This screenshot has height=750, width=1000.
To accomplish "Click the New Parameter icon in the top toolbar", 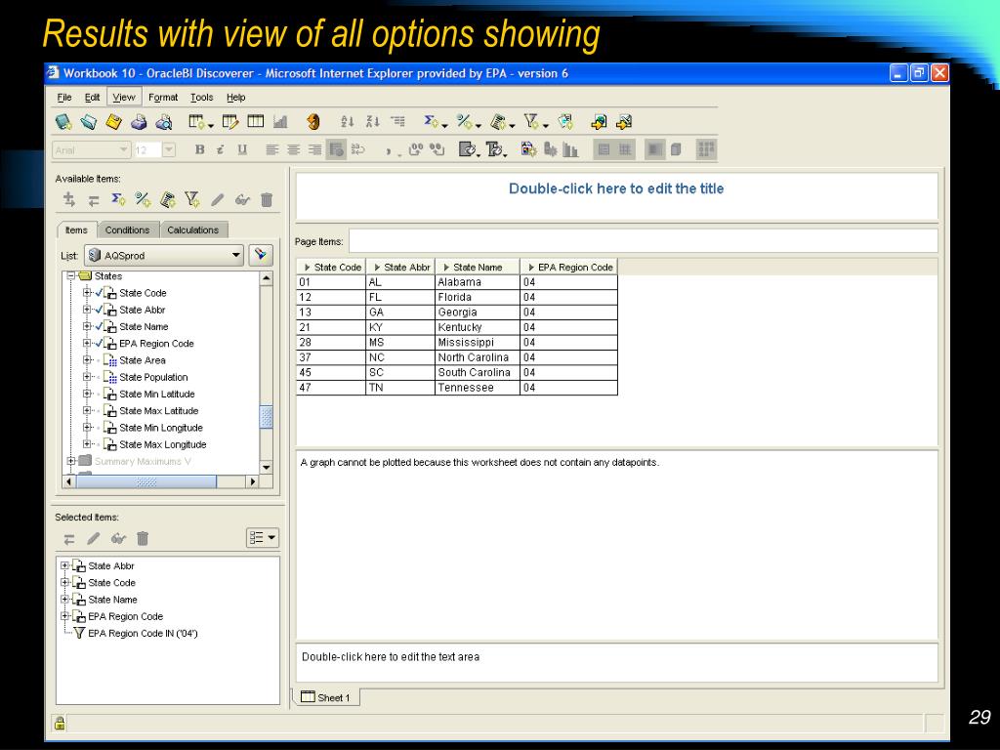I will 565,121.
